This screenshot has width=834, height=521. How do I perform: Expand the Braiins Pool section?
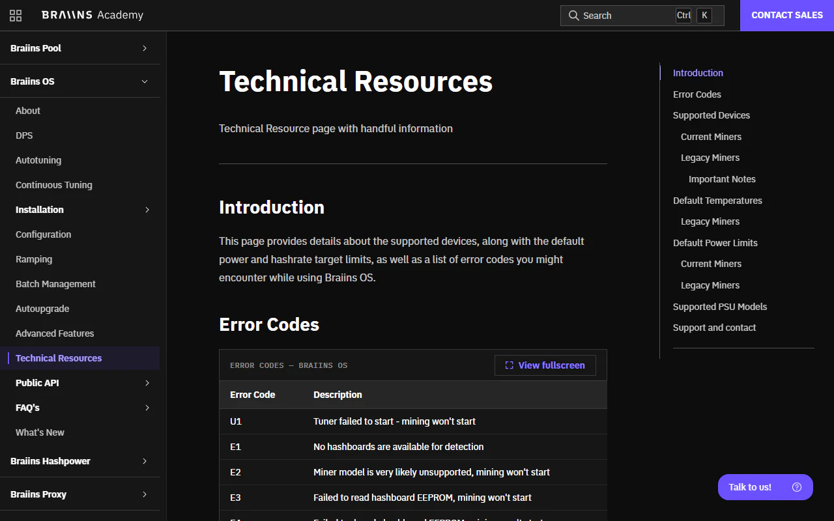(x=79, y=48)
